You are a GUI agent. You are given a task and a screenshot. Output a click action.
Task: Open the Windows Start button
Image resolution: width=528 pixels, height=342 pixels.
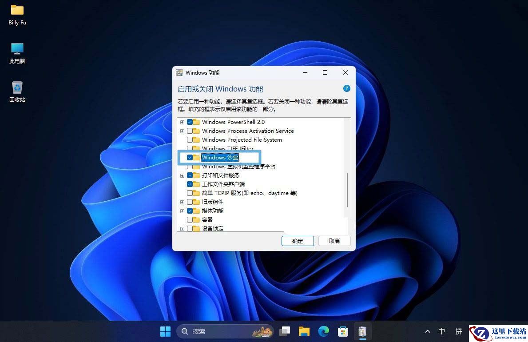(165, 331)
